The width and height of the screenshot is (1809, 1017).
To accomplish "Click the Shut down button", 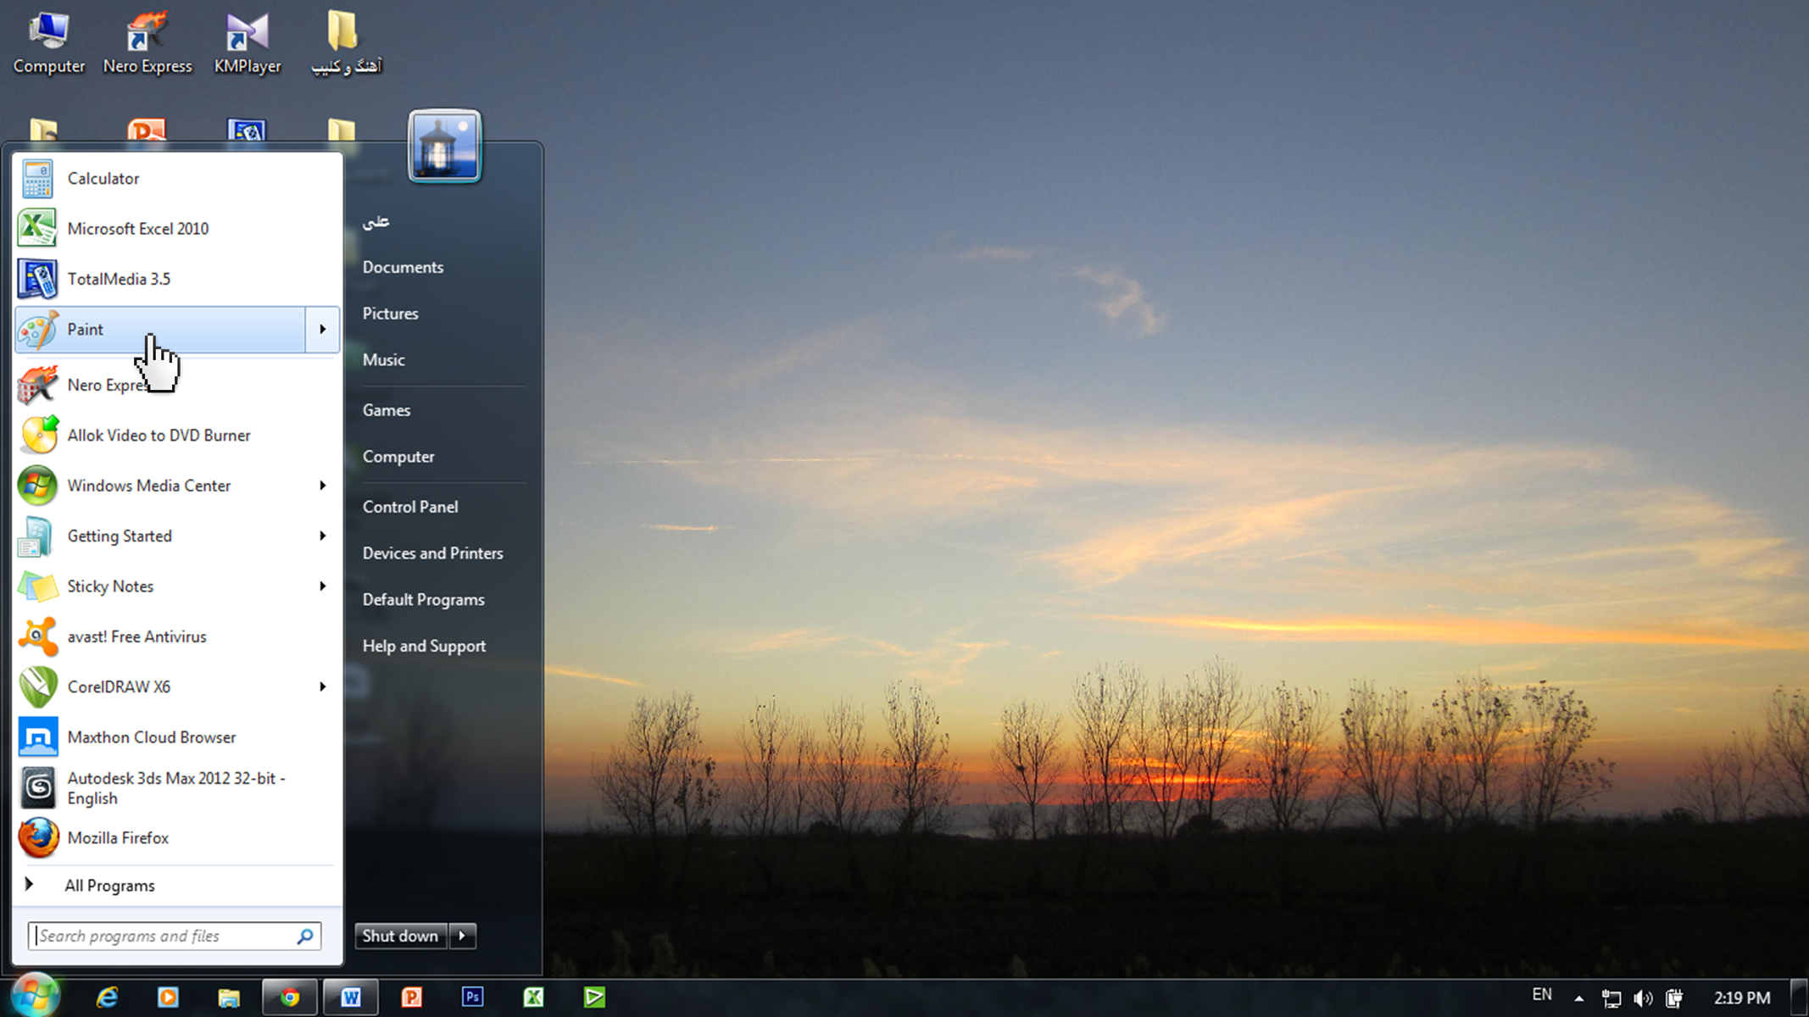I will [400, 936].
